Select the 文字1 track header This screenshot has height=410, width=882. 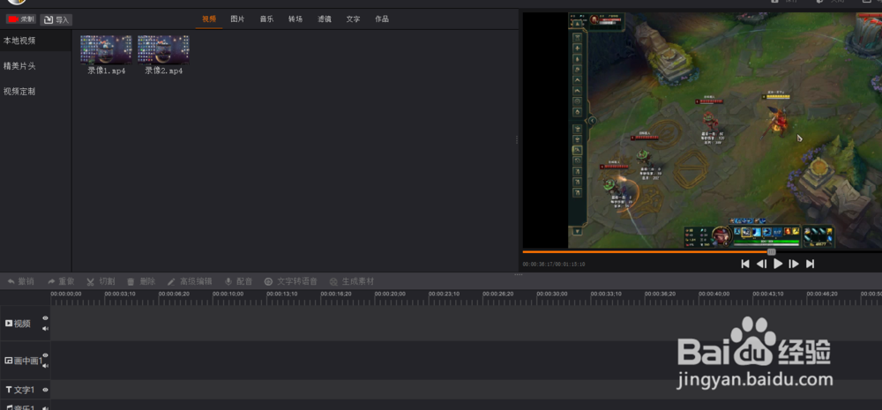tap(25, 390)
